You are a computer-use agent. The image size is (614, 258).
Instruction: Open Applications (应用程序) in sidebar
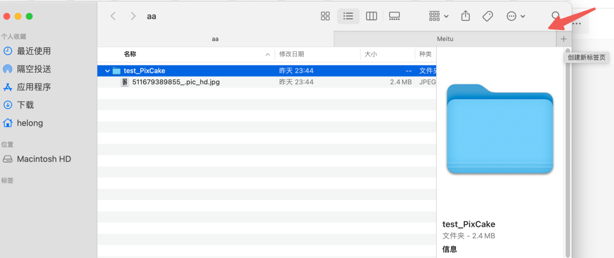click(34, 87)
